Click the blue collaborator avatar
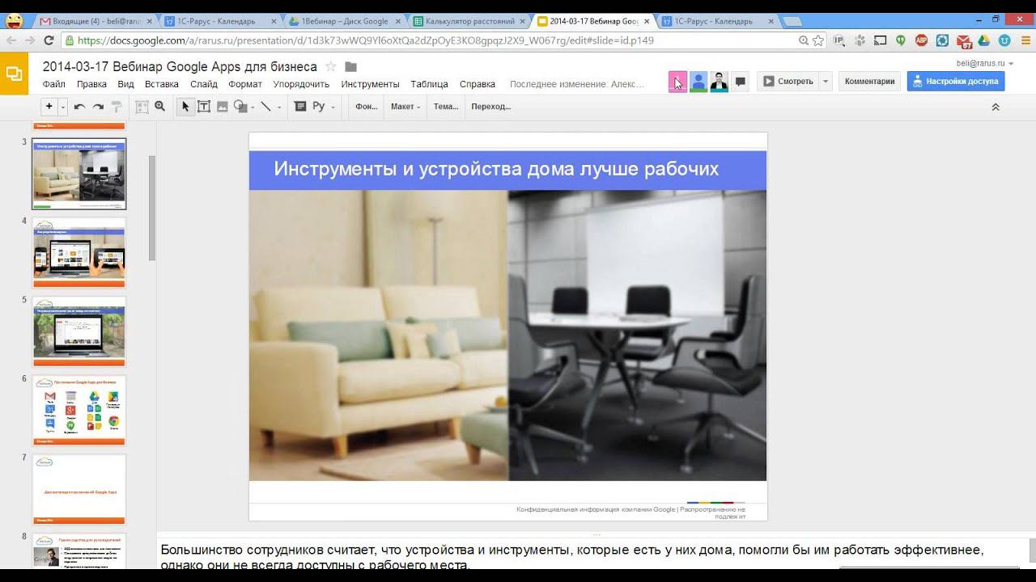The height and width of the screenshot is (582, 1036). (698, 82)
